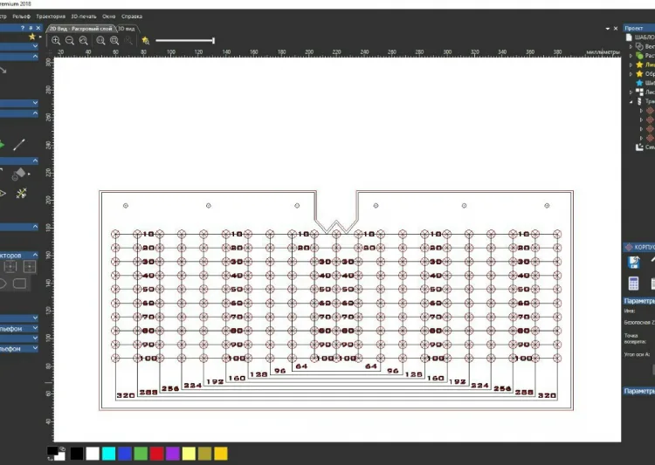This screenshot has height=465, width=655.
Task: Open the 3D-печать menu
Action: 84,17
